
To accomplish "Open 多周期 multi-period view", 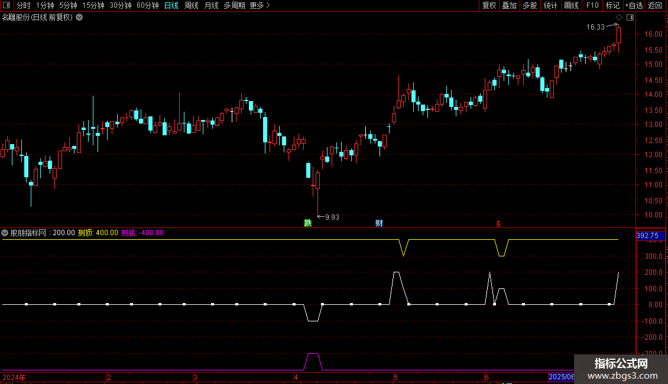I will click(234, 5).
